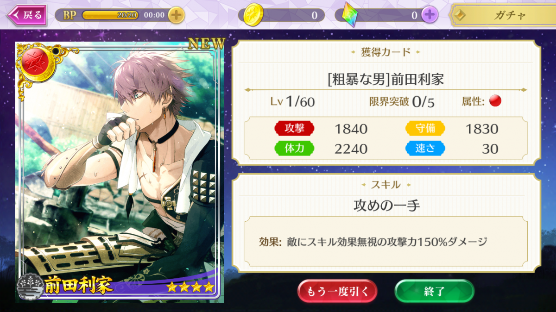Click もう一度引く to draw again
Image resolution: width=556 pixels, height=312 pixels.
pyautogui.click(x=337, y=291)
